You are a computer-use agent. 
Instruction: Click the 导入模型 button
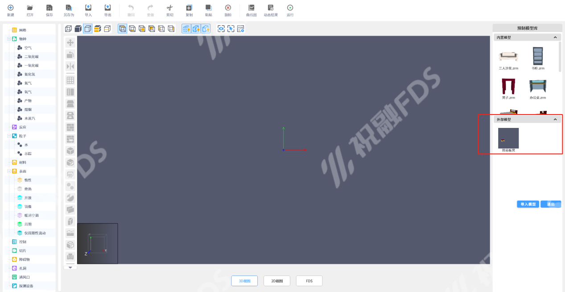[528, 204]
